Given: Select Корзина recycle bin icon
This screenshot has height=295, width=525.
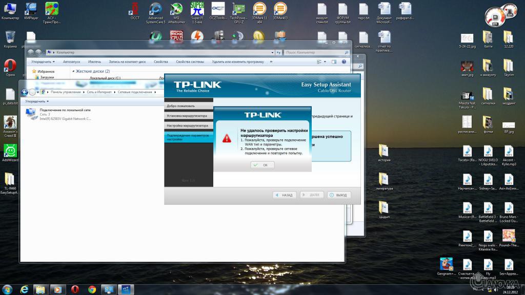Looking at the screenshot, I should [10, 39].
